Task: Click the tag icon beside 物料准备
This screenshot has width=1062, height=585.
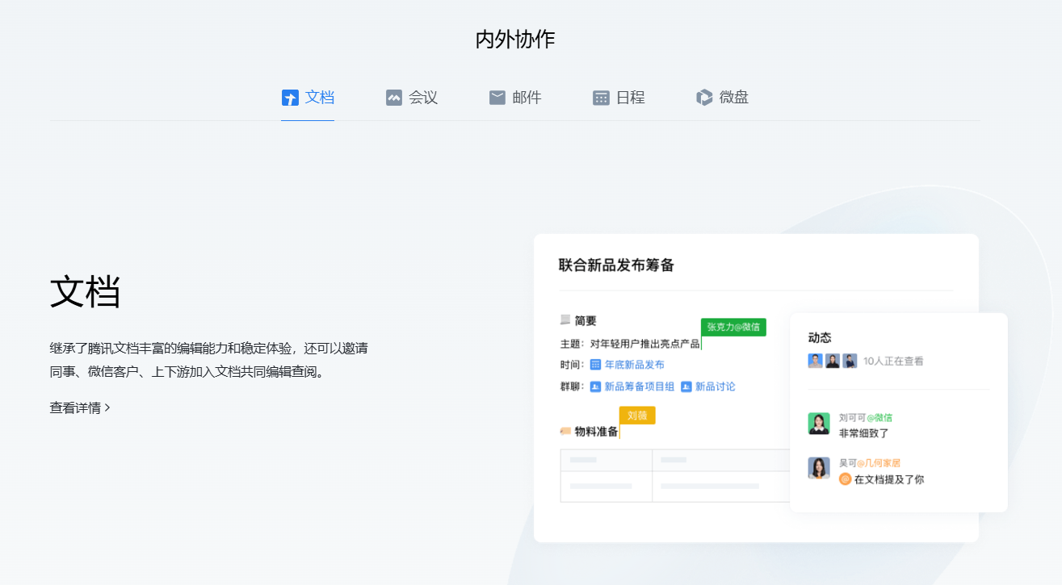Action: coord(565,431)
